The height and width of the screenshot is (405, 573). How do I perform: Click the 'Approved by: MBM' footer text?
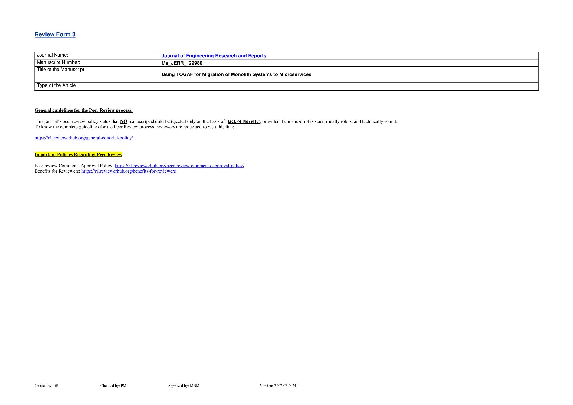click(183, 386)
